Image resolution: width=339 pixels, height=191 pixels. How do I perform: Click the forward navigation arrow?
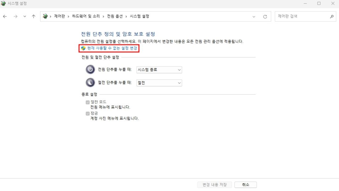(x=15, y=17)
